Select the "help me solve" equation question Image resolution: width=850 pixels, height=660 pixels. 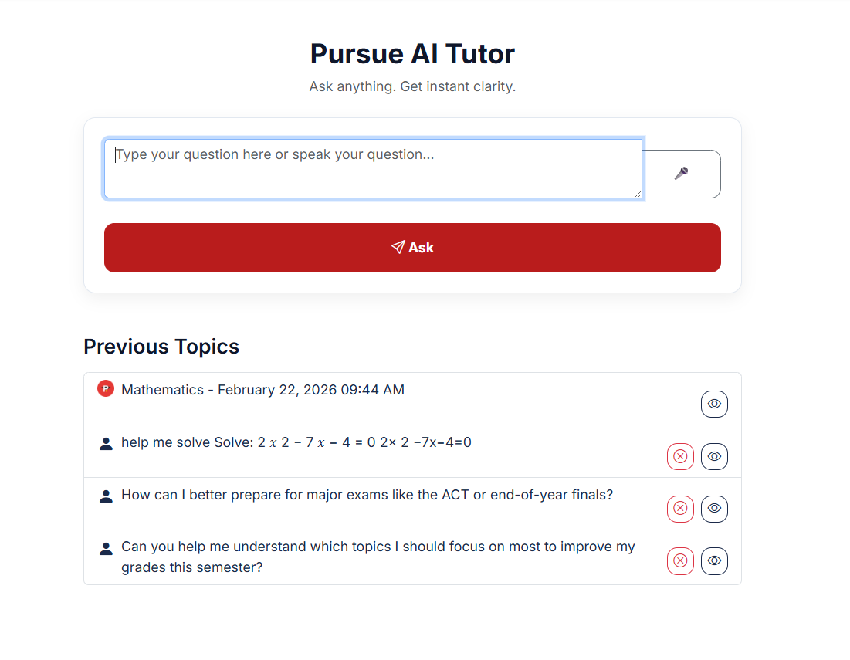coord(296,442)
